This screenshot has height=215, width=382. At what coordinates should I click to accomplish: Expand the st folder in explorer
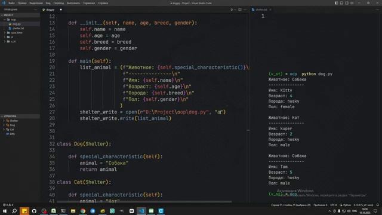[20, 37]
